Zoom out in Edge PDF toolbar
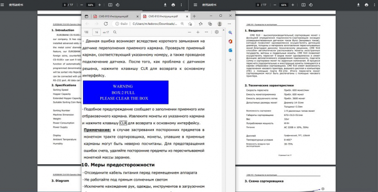The image size is (378, 192). click(190, 32)
